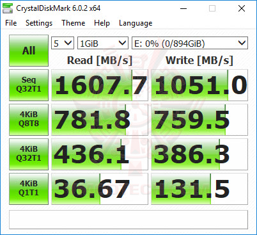Image resolution: width=257 pixels, height=235 pixels.
Task: Open the Theme menu
Action: (x=74, y=23)
